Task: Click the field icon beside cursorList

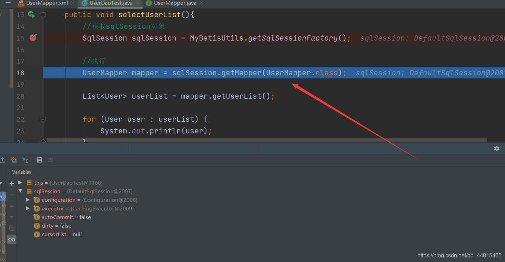Action: coord(37,234)
